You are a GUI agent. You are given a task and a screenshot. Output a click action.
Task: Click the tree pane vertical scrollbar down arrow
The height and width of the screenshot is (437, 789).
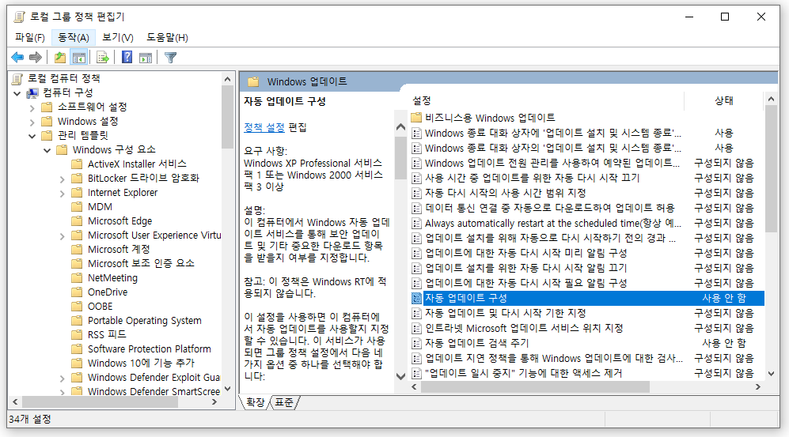point(227,389)
